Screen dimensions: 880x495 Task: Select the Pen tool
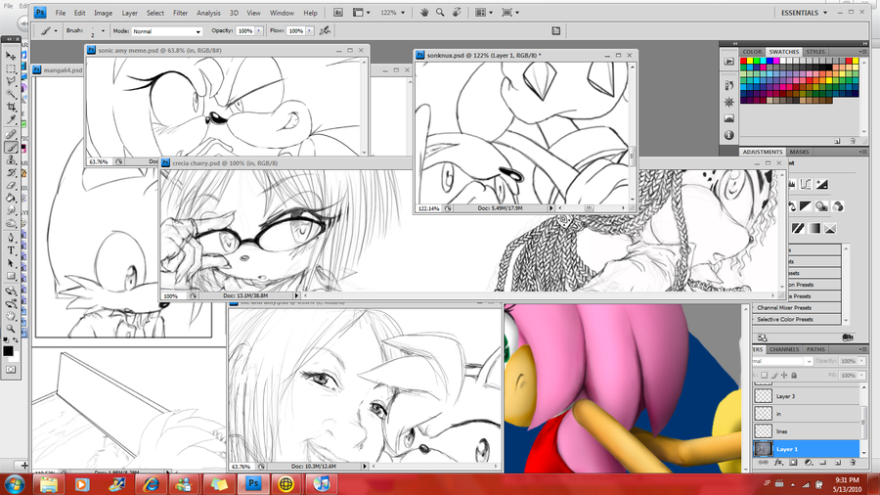(x=11, y=238)
